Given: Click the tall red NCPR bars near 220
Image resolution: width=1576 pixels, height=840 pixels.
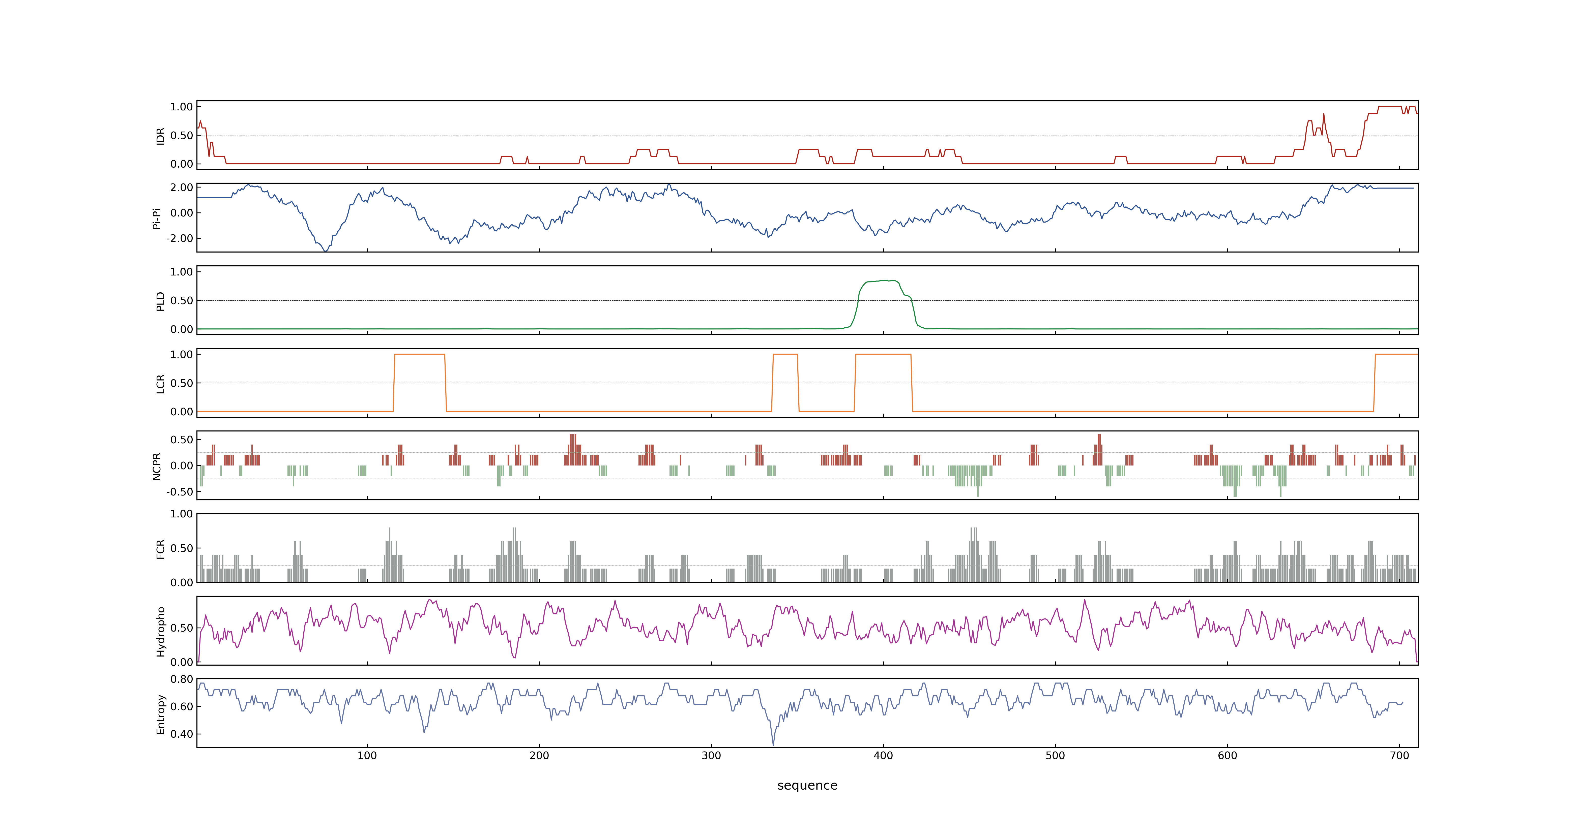Looking at the screenshot, I should coord(573,449).
